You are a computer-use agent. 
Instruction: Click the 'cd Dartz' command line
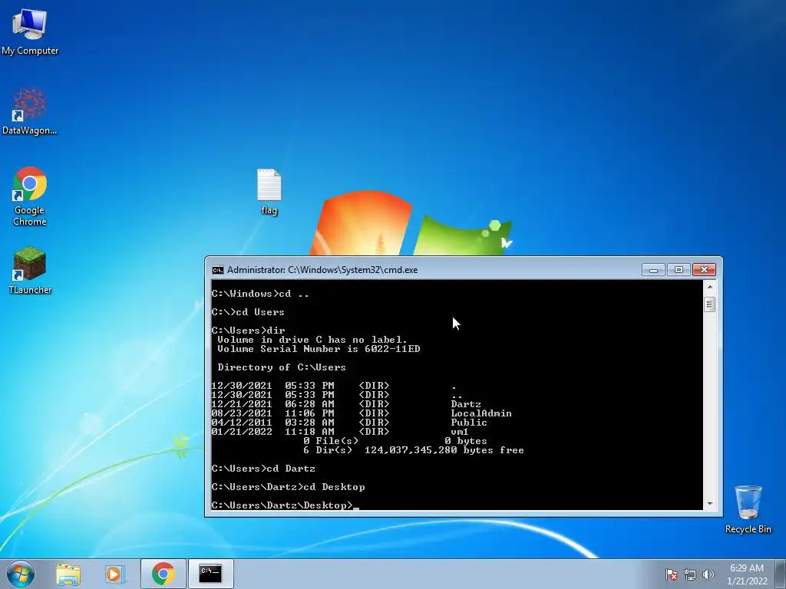coord(264,469)
